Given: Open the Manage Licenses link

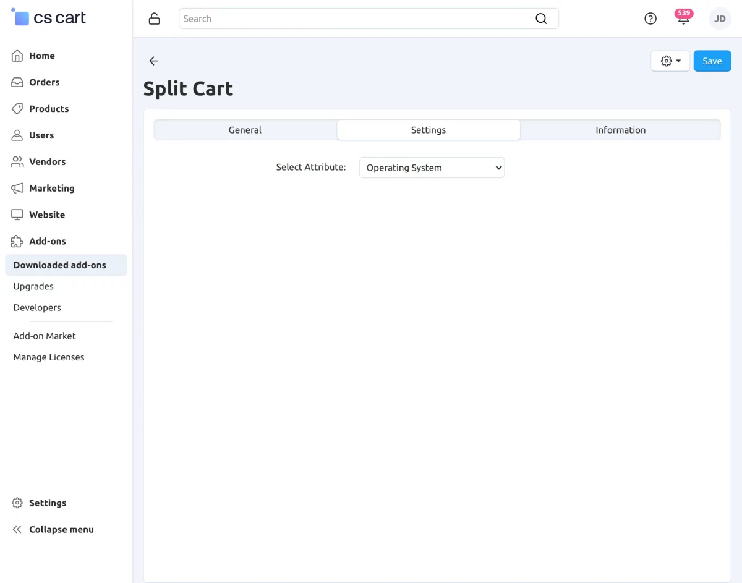Looking at the screenshot, I should pyautogui.click(x=49, y=357).
